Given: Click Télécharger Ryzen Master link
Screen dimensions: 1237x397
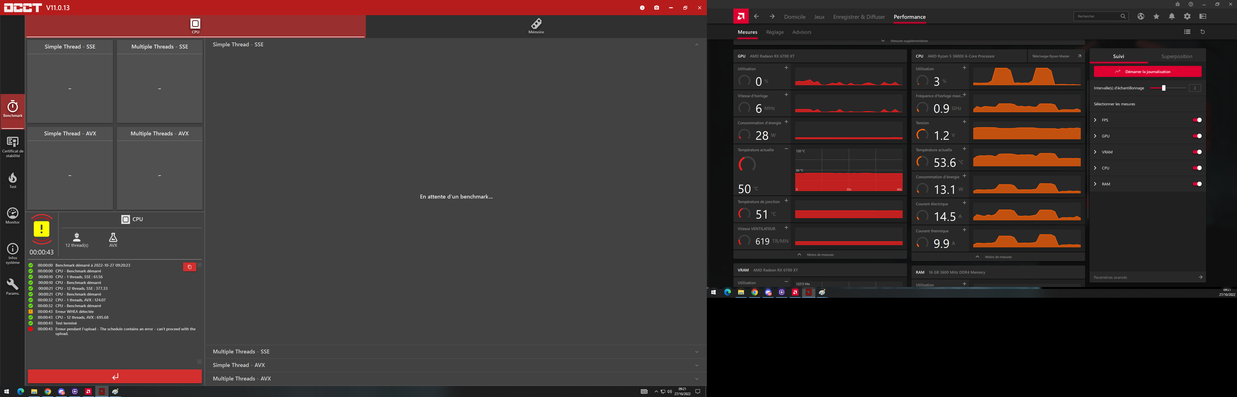Looking at the screenshot, I should click(1051, 56).
